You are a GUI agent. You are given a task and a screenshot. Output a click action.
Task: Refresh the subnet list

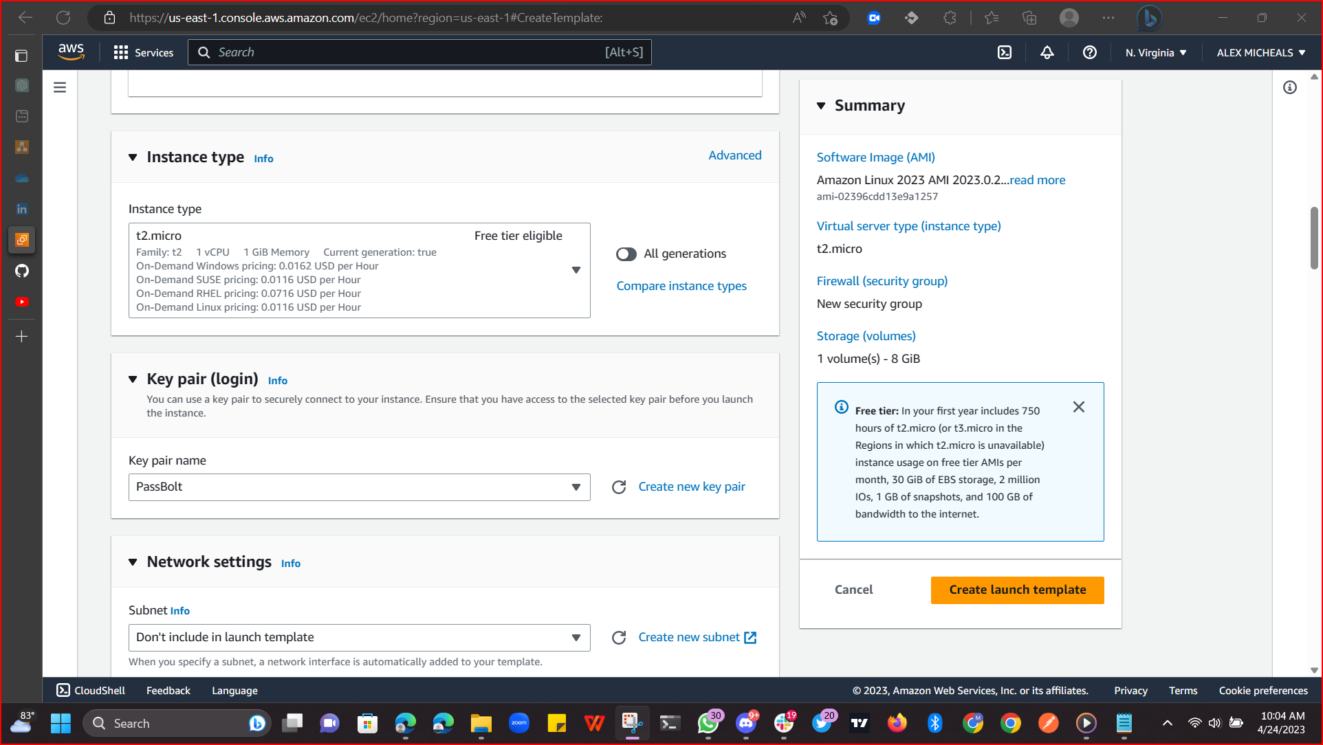point(618,637)
